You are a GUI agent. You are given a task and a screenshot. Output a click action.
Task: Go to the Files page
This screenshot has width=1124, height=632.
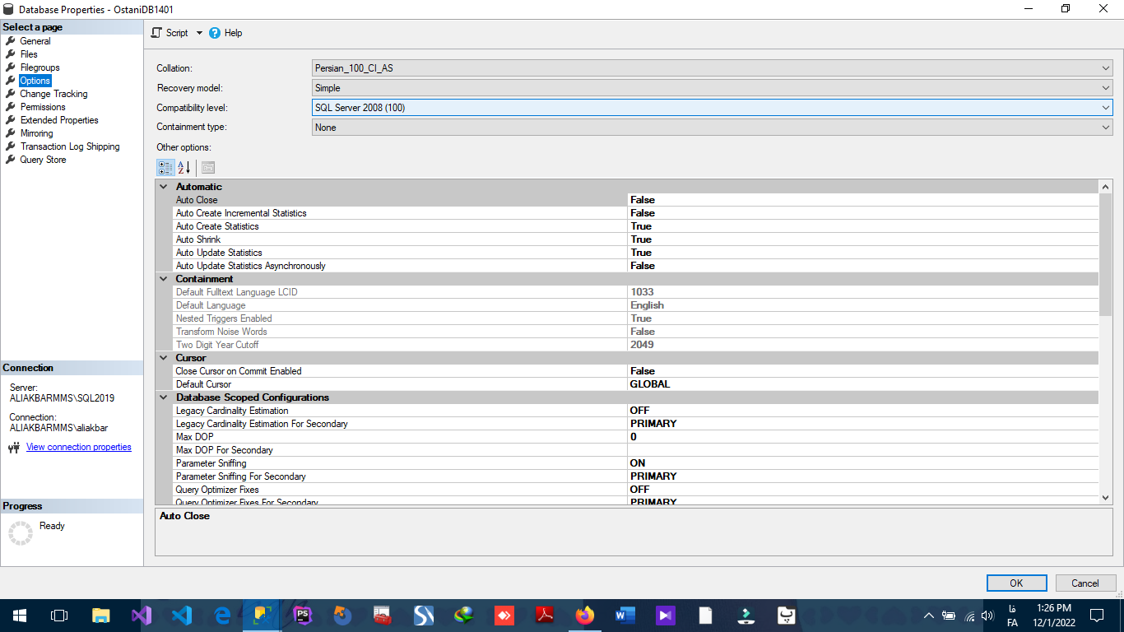click(x=29, y=54)
